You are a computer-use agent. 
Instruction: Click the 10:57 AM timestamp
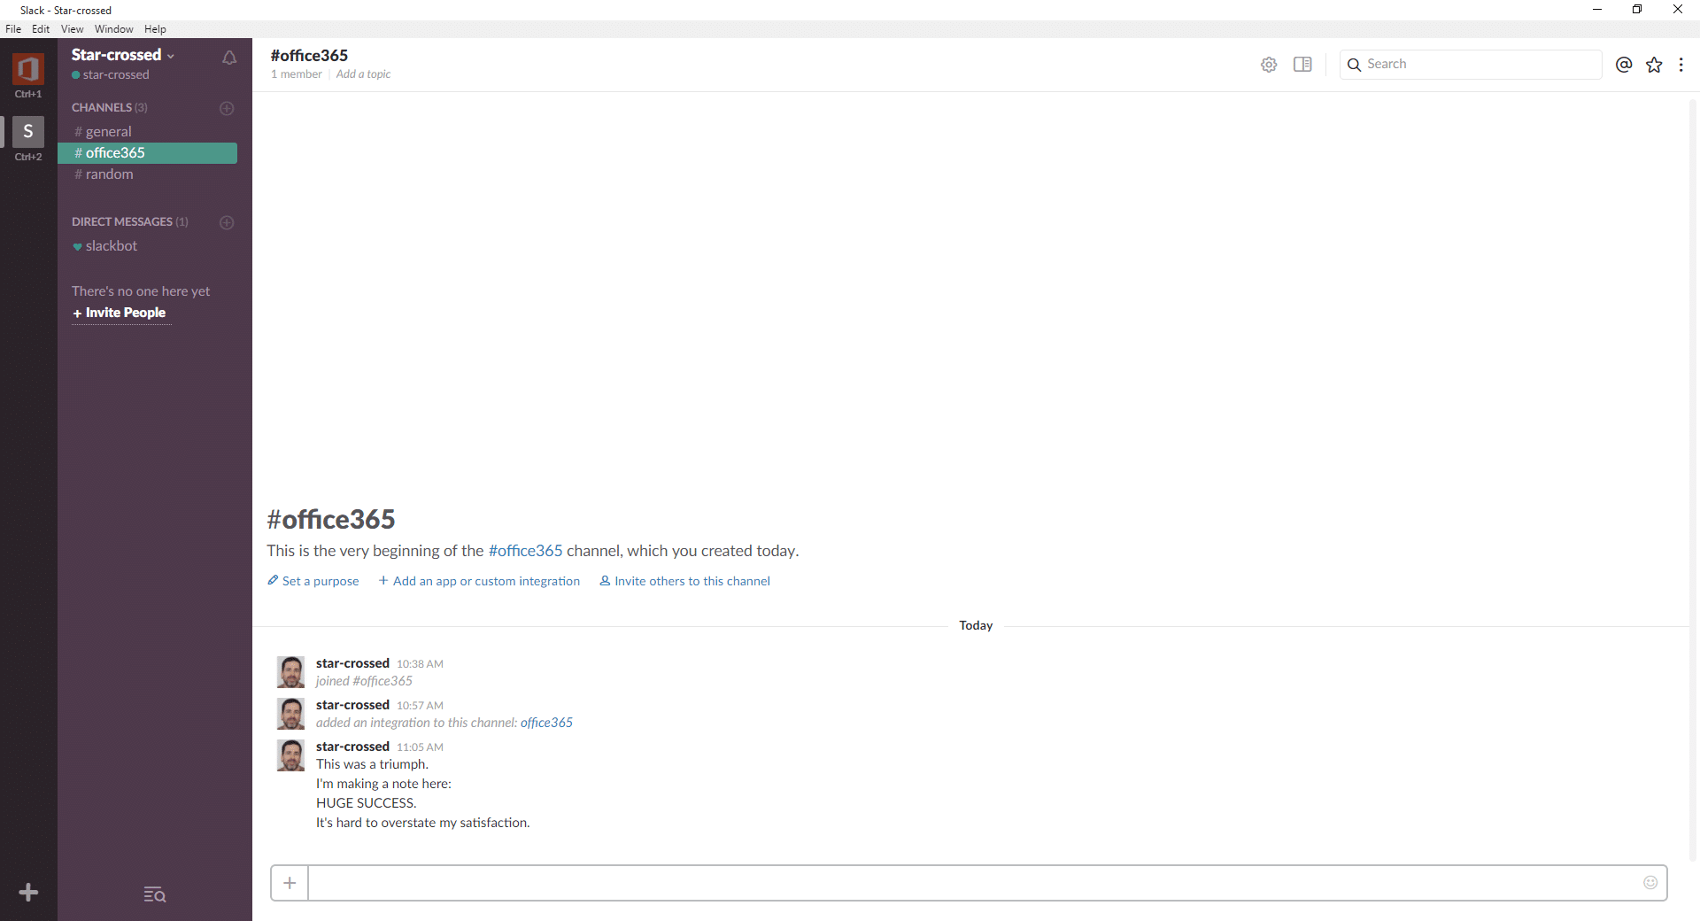(420, 706)
